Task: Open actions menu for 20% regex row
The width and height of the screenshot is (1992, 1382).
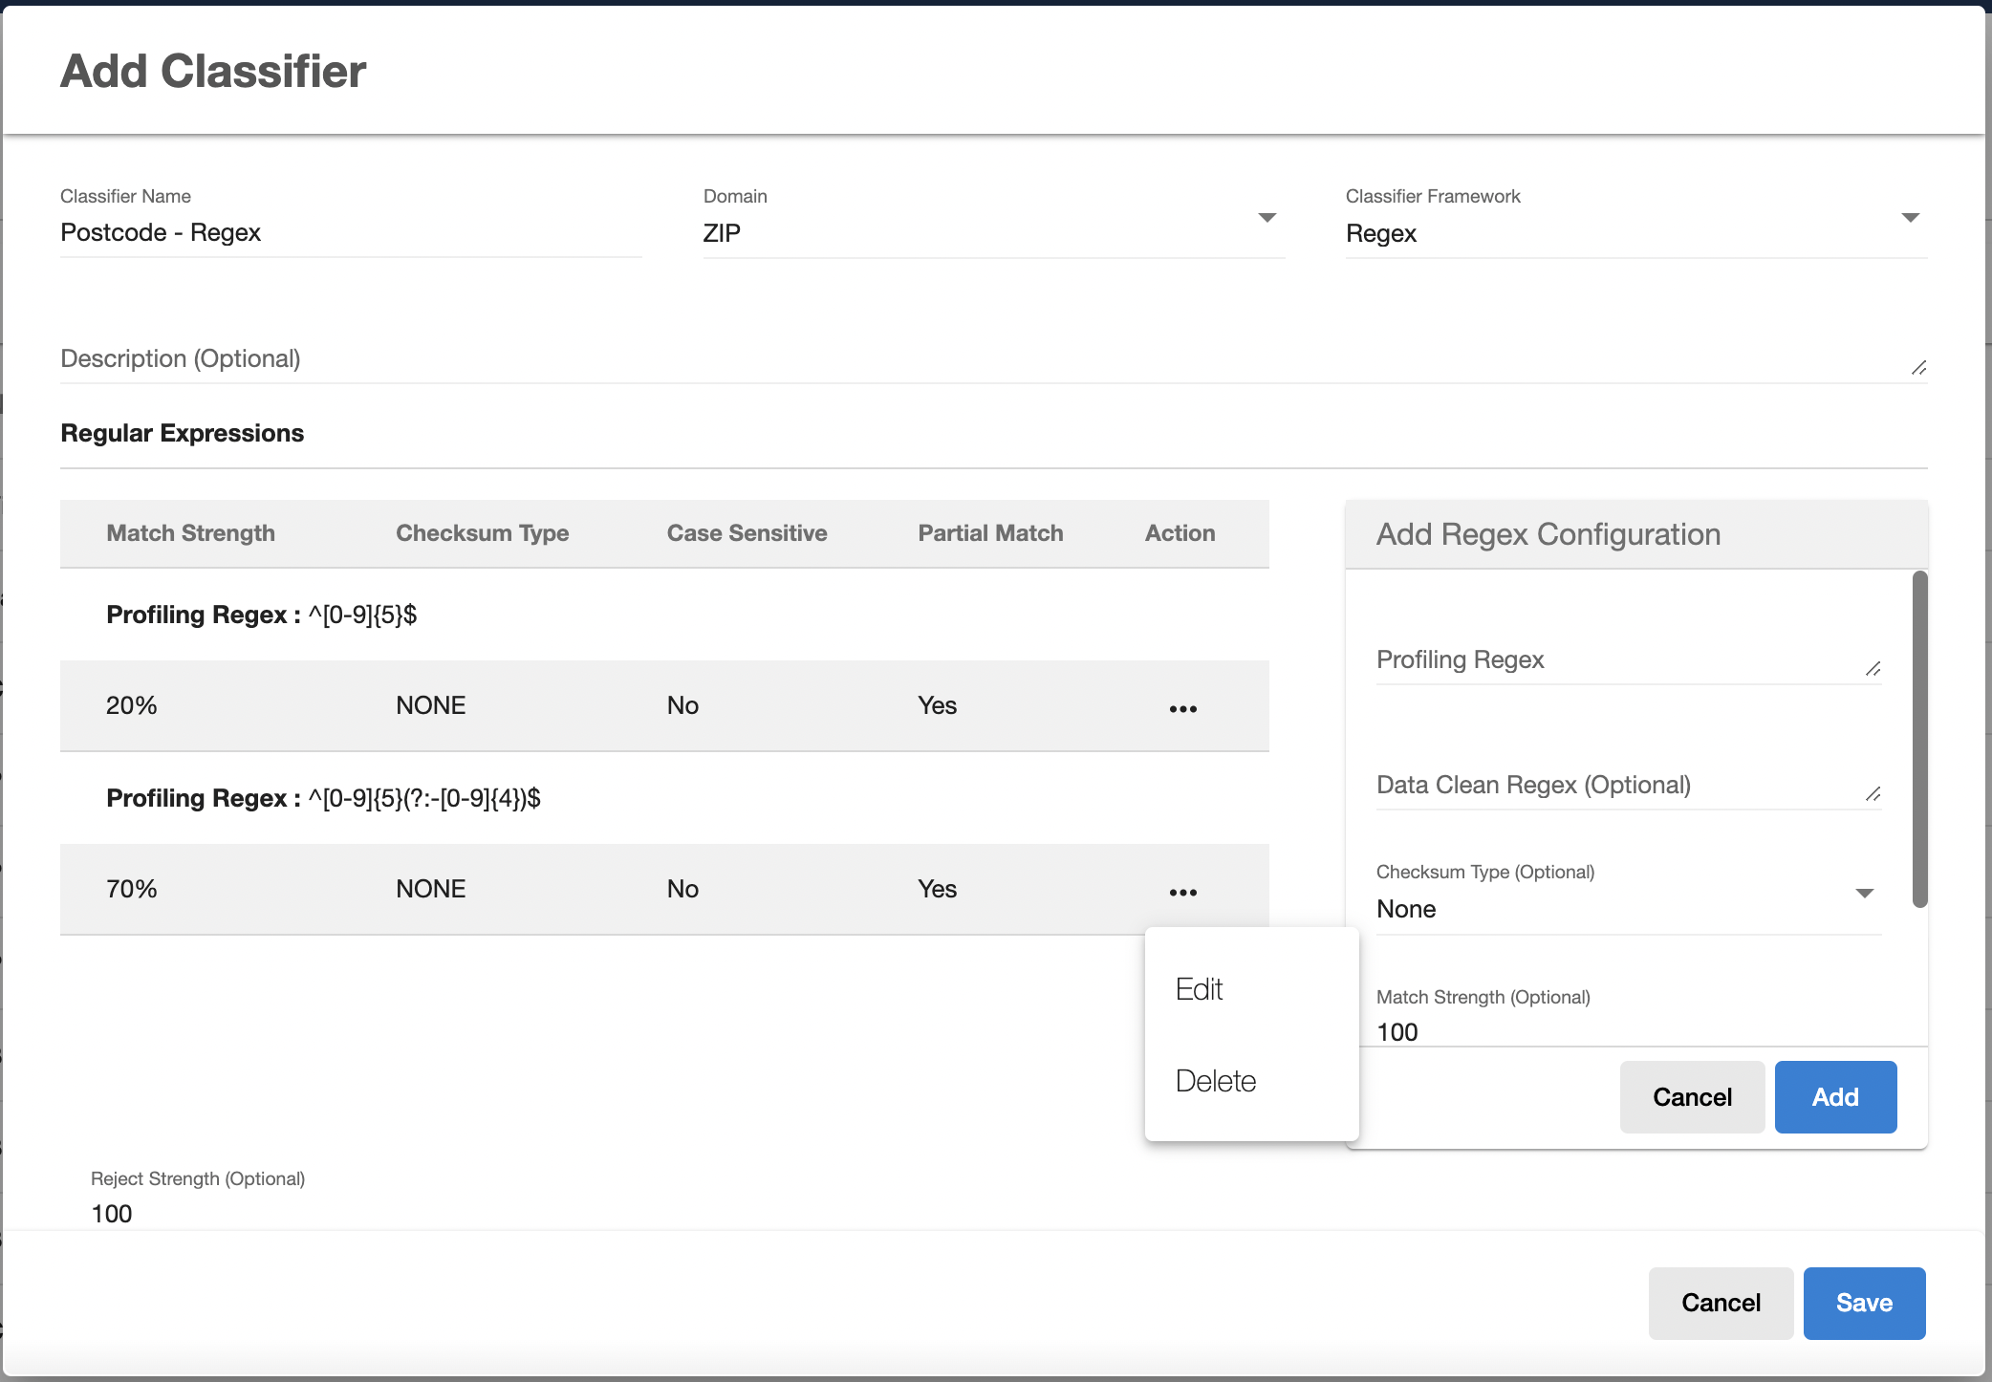Action: tap(1182, 708)
